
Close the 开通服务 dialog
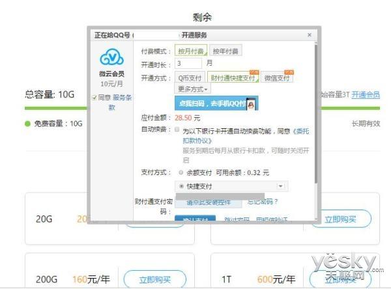pyautogui.click(x=310, y=35)
